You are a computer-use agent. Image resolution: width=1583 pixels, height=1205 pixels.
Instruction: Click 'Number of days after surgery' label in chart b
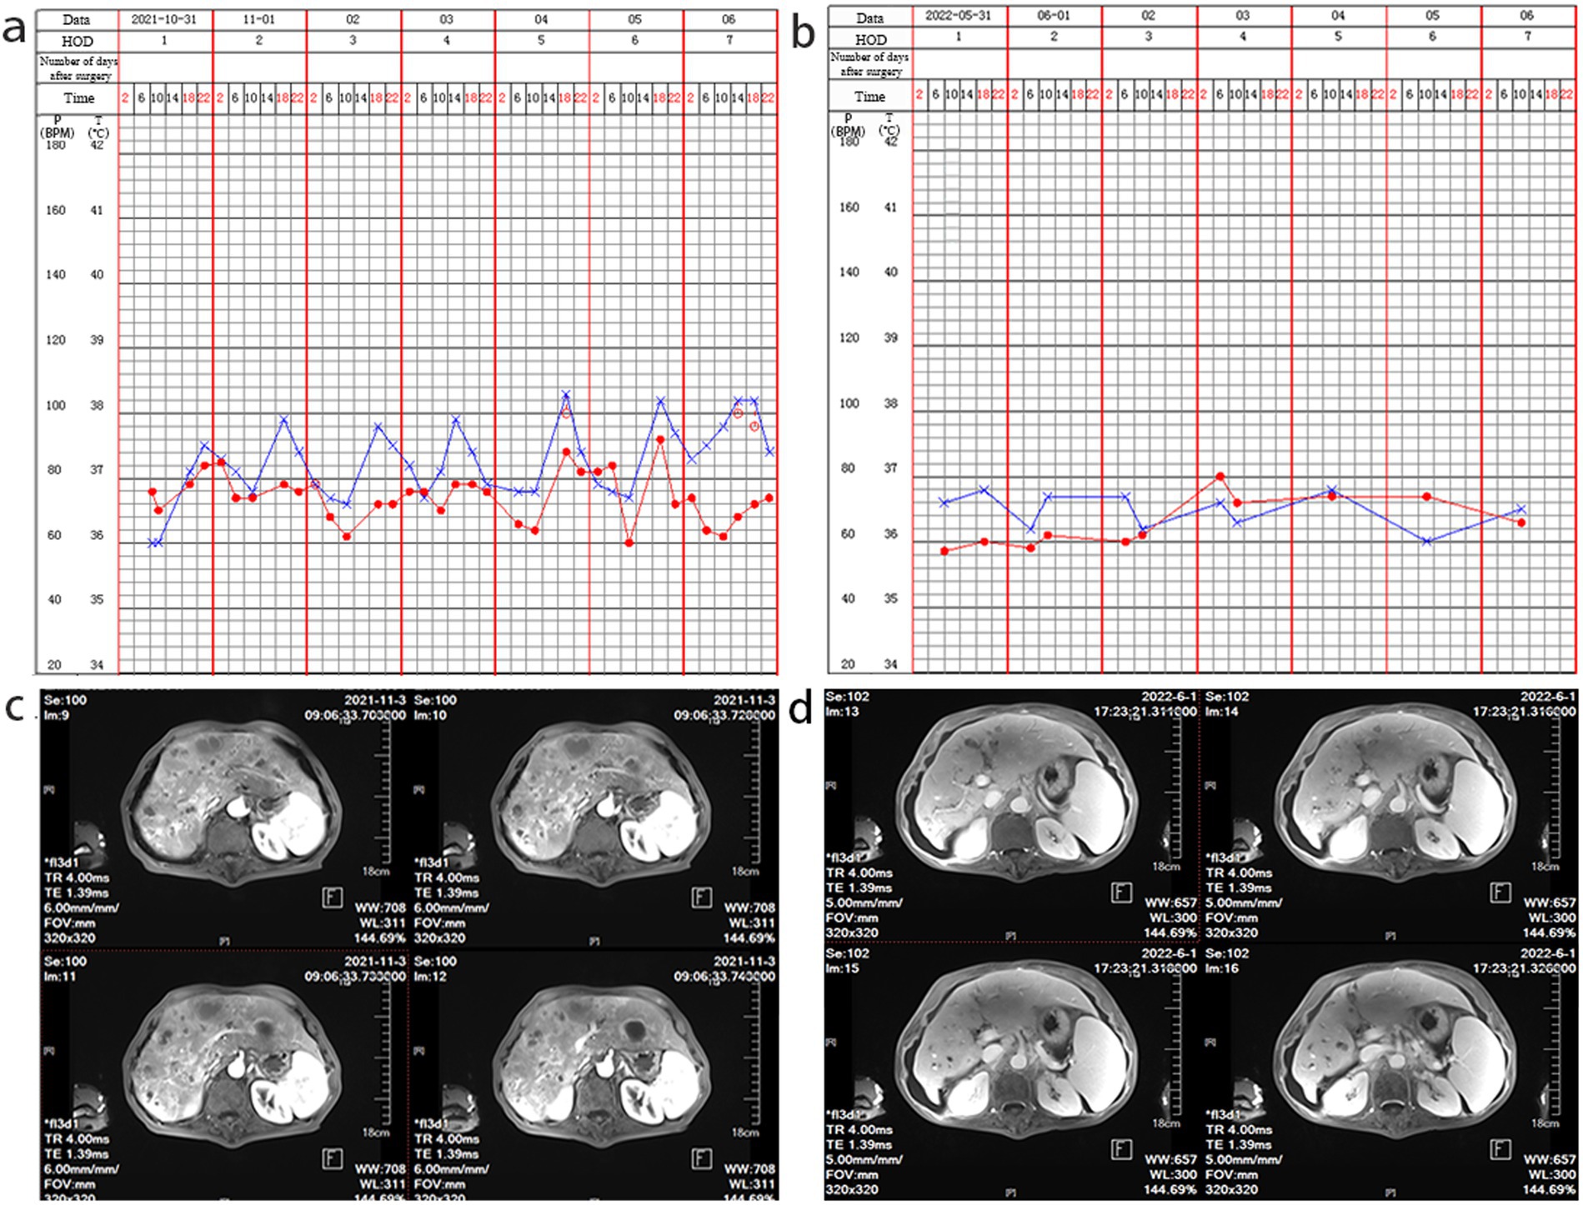click(x=869, y=64)
